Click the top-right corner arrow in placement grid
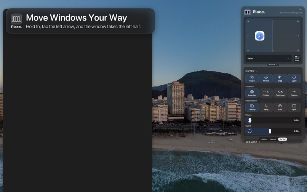The height and width of the screenshot is (192, 307). click(298, 21)
